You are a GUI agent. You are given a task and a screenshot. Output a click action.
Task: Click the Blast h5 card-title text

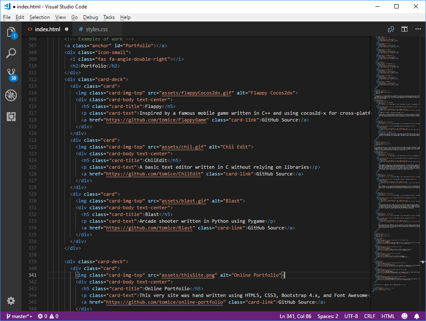click(x=152, y=214)
